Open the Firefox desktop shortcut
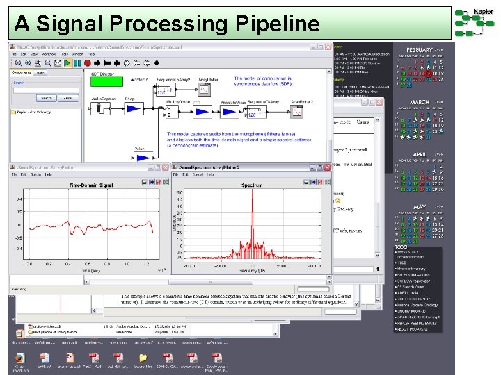The height and width of the screenshot is (375, 501). (20, 358)
